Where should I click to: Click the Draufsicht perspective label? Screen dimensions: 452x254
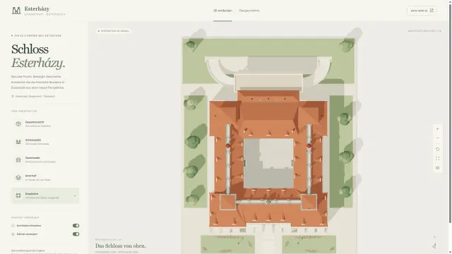tap(32, 194)
